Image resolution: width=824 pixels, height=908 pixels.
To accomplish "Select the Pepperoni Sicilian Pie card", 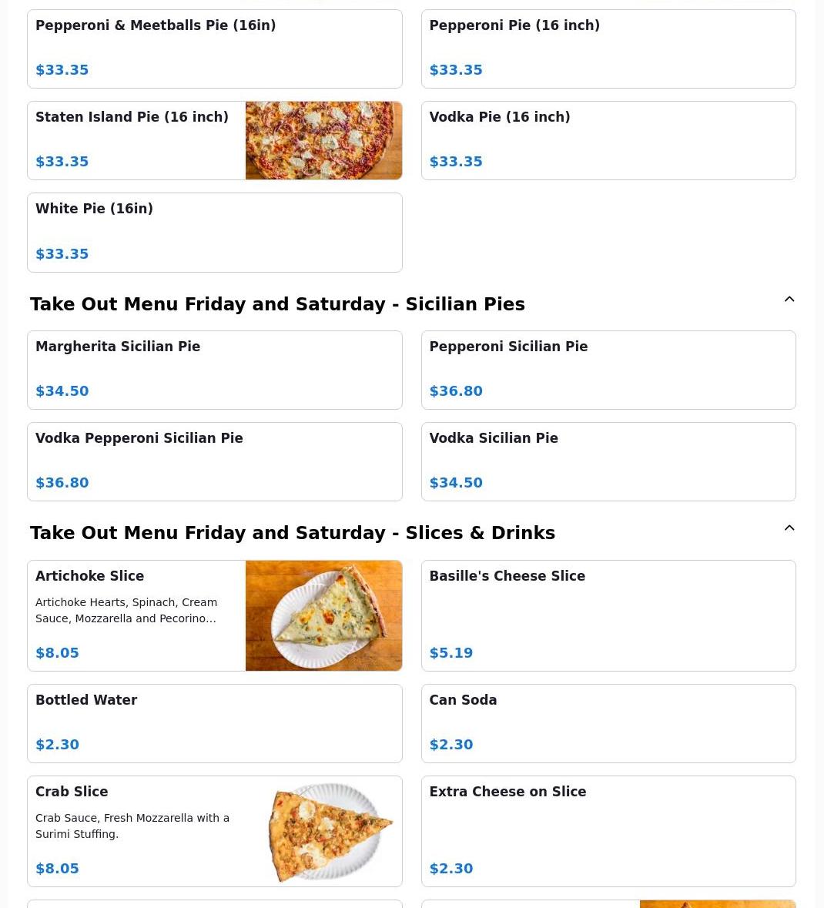I will [608, 370].
